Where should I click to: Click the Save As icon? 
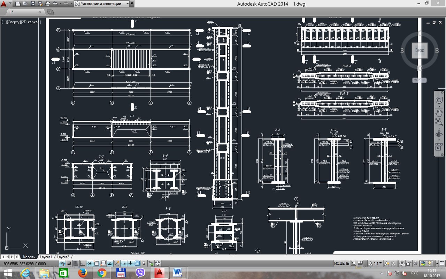click(x=40, y=4)
